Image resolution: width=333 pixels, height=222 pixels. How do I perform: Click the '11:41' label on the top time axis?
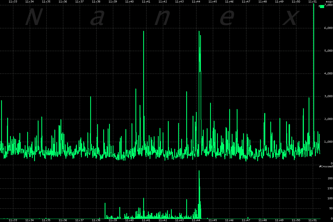pyautogui.click(x=146, y=2)
